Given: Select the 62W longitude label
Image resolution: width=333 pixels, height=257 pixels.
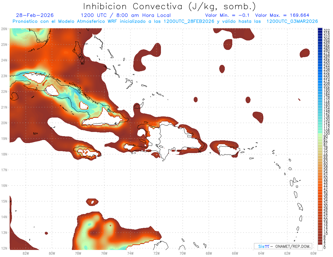Looking at the screenshot, I should 287,253.
